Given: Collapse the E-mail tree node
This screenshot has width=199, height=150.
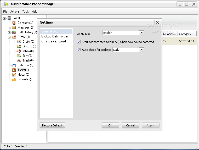Looking at the screenshot, I should pos(9,37).
